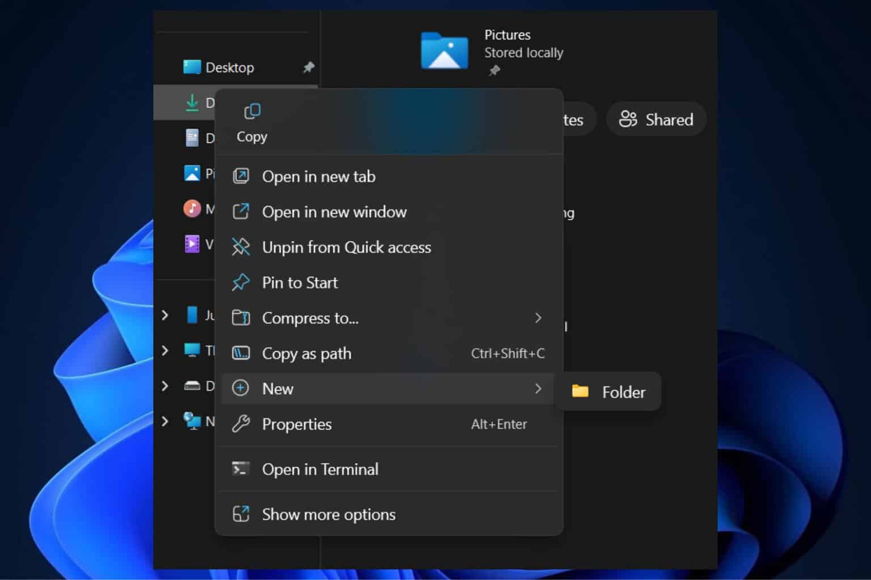
Task: Click the Desktop folder icon in sidebar
Action: pos(192,67)
